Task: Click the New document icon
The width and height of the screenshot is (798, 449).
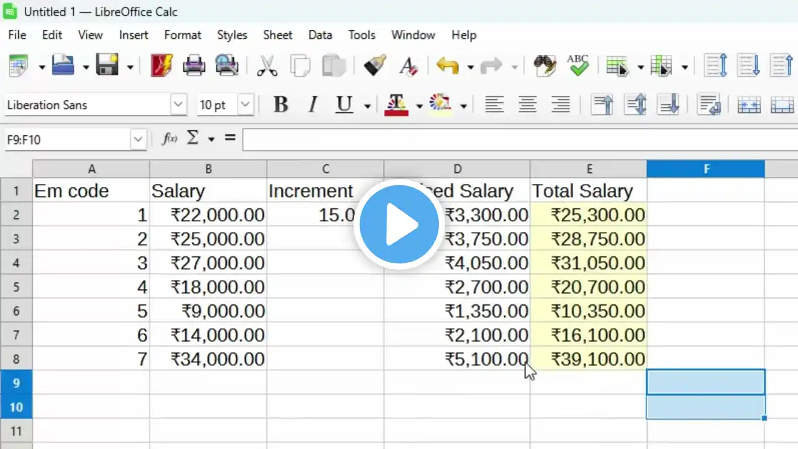Action: click(19, 65)
